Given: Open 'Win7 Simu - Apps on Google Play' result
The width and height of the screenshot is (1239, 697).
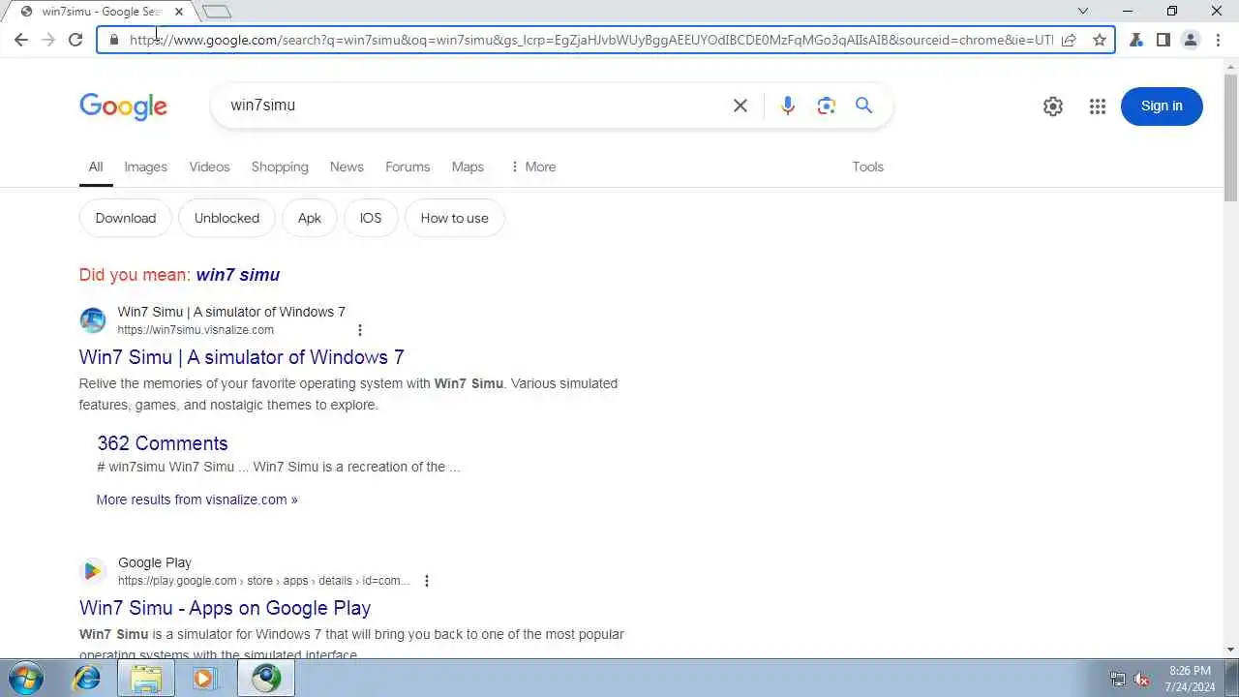Looking at the screenshot, I should tap(225, 608).
